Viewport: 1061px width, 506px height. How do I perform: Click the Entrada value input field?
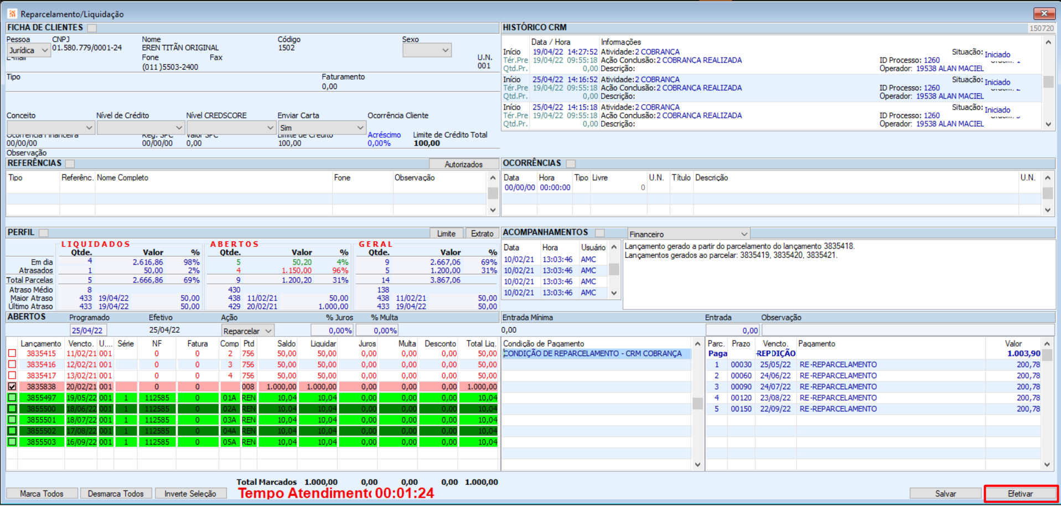click(x=732, y=331)
